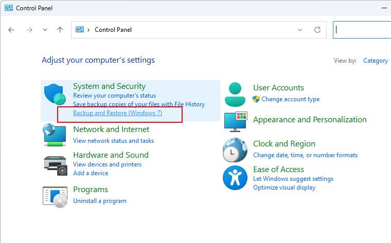Open the View by Category dropdown
This screenshot has width=391, height=243.
375,61
